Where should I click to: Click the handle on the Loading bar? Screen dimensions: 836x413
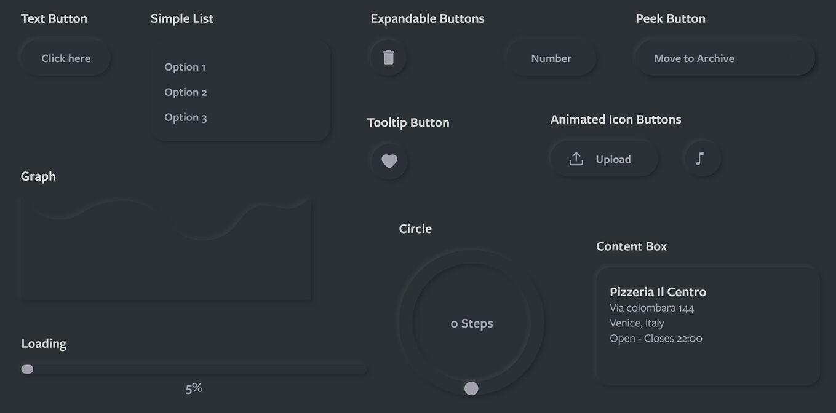(x=27, y=368)
